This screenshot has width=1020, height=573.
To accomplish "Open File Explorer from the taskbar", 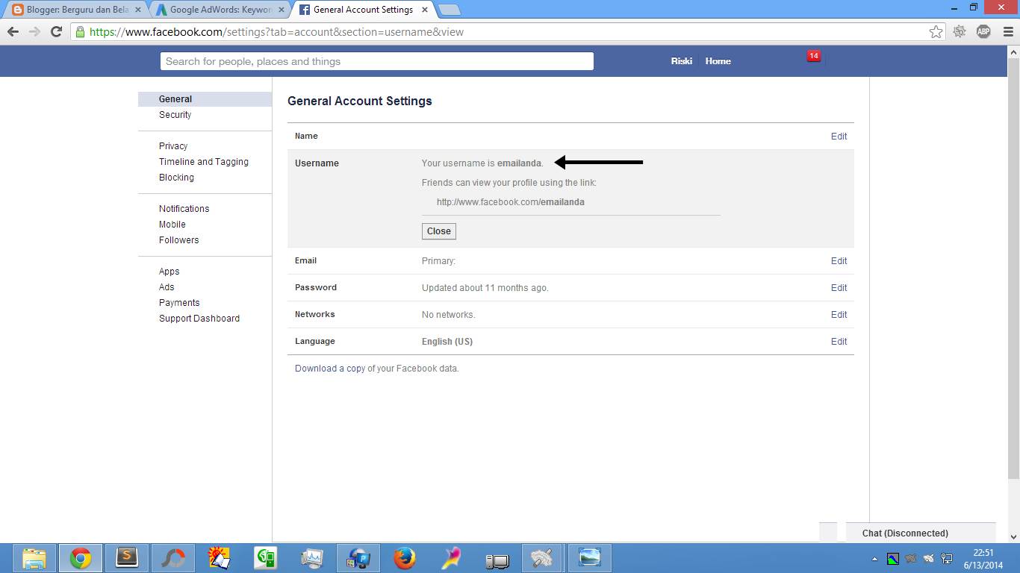I will point(34,557).
